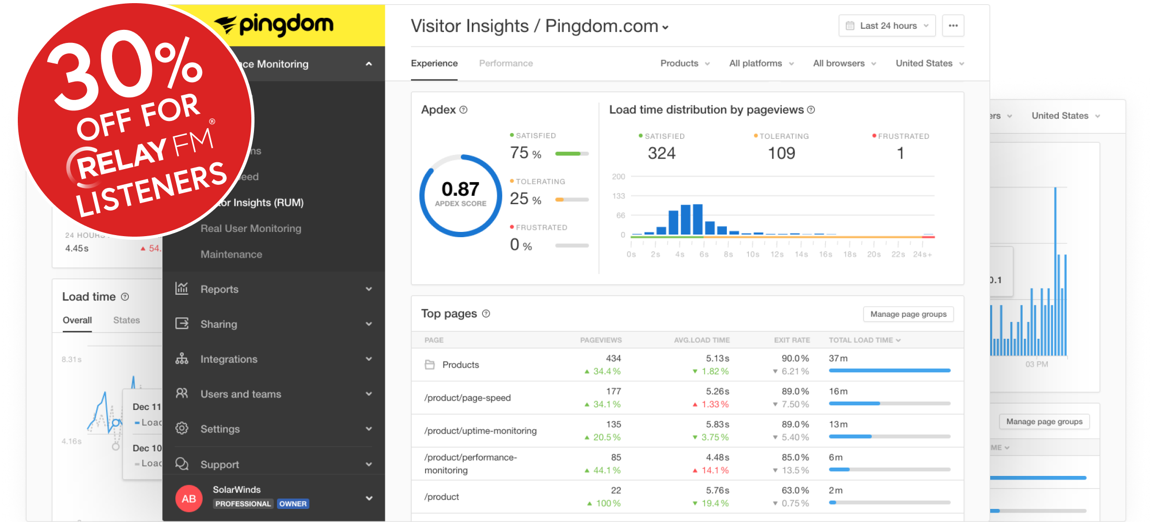Open the three-dots more options menu

coord(953,26)
